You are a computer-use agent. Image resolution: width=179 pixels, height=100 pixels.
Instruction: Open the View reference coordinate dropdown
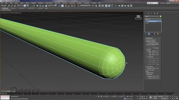(51, 6)
